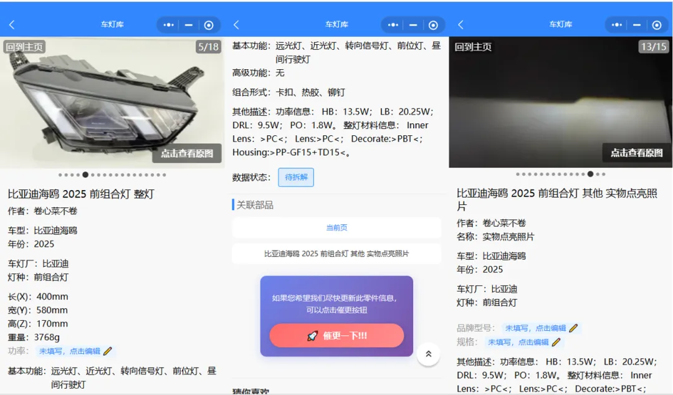Close the right panel via circle target icon

[x=657, y=26]
